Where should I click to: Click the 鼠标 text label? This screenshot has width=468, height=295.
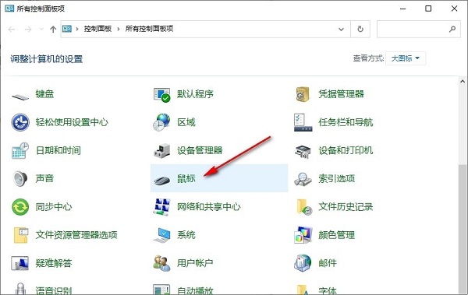click(x=186, y=178)
